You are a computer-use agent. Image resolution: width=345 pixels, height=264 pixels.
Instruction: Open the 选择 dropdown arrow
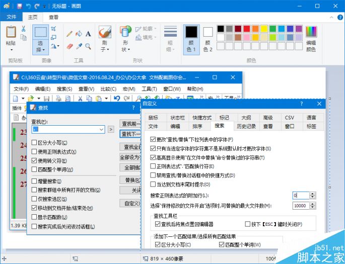[43, 50]
